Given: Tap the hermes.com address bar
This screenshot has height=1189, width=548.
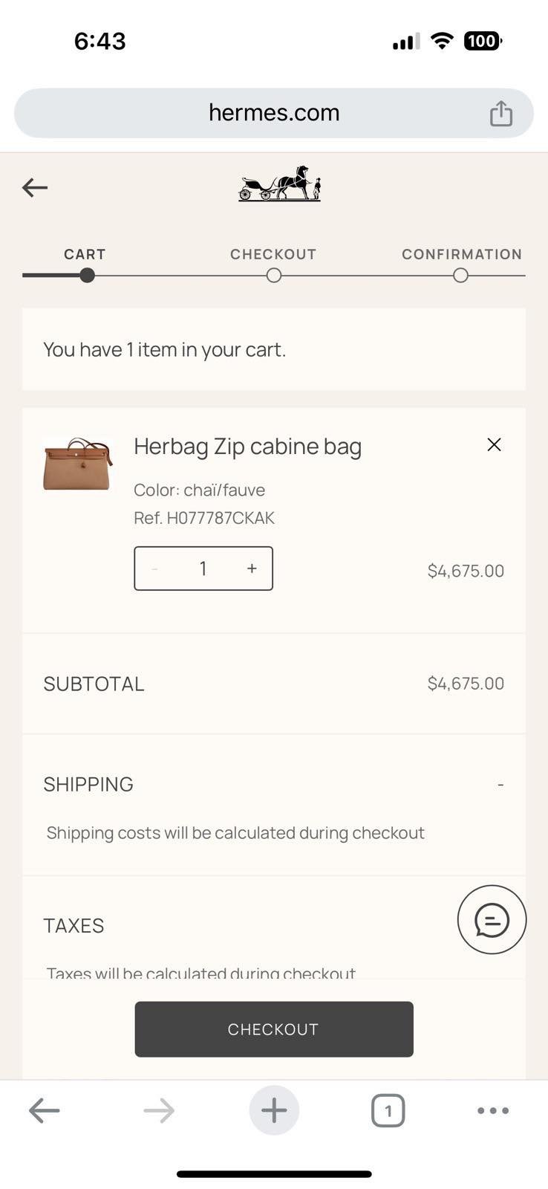Looking at the screenshot, I should click(273, 113).
